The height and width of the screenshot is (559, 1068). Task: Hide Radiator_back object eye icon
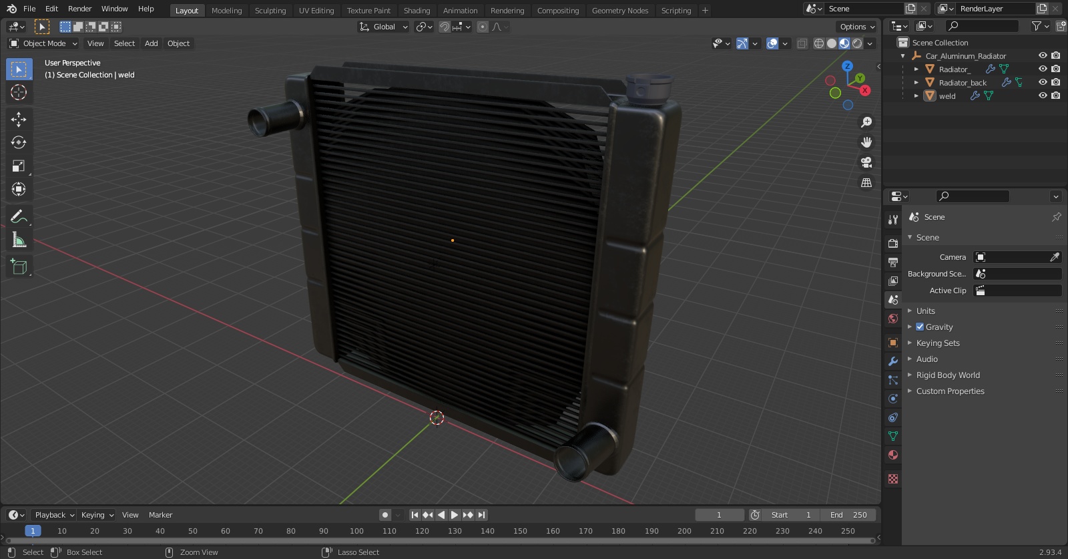pyautogui.click(x=1043, y=82)
